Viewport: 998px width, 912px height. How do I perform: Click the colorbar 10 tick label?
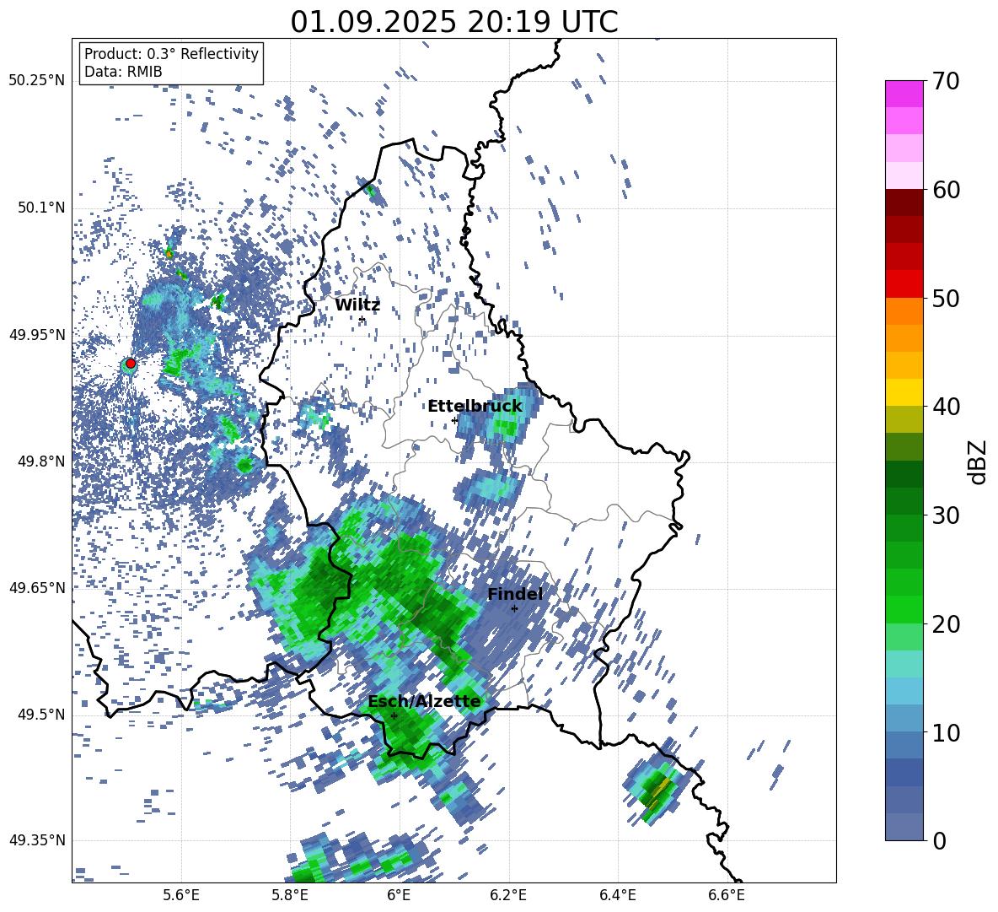coord(947,732)
